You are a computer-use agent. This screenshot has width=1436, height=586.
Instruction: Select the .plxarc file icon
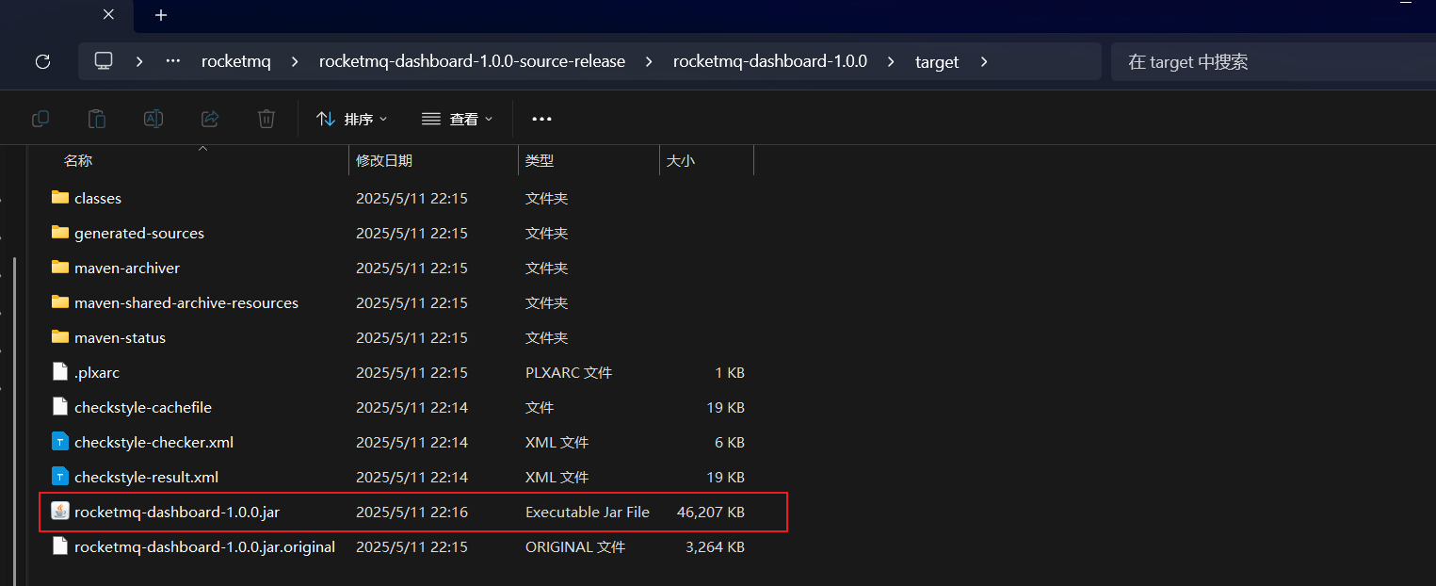tap(60, 372)
